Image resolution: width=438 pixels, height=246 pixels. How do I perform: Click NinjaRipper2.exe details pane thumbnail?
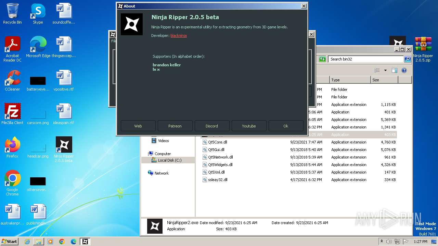pos(155,226)
